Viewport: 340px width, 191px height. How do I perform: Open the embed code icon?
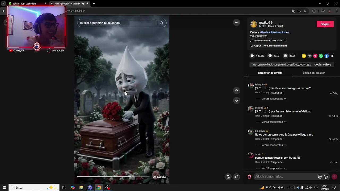[x=309, y=56]
